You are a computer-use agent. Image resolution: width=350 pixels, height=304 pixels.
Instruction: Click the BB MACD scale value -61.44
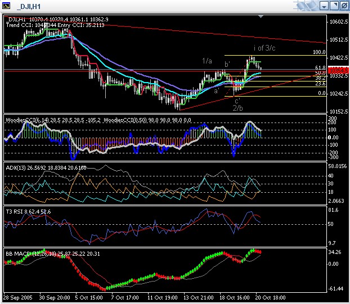(x=335, y=289)
